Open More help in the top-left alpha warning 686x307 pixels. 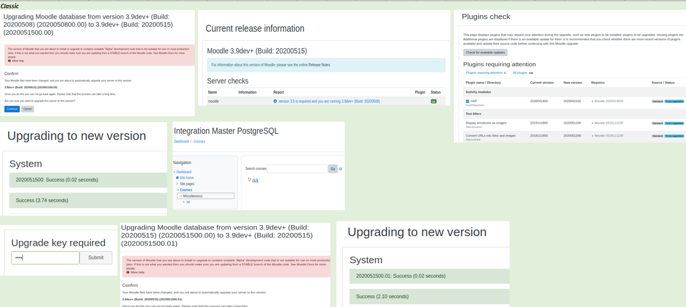pyautogui.click(x=17, y=61)
